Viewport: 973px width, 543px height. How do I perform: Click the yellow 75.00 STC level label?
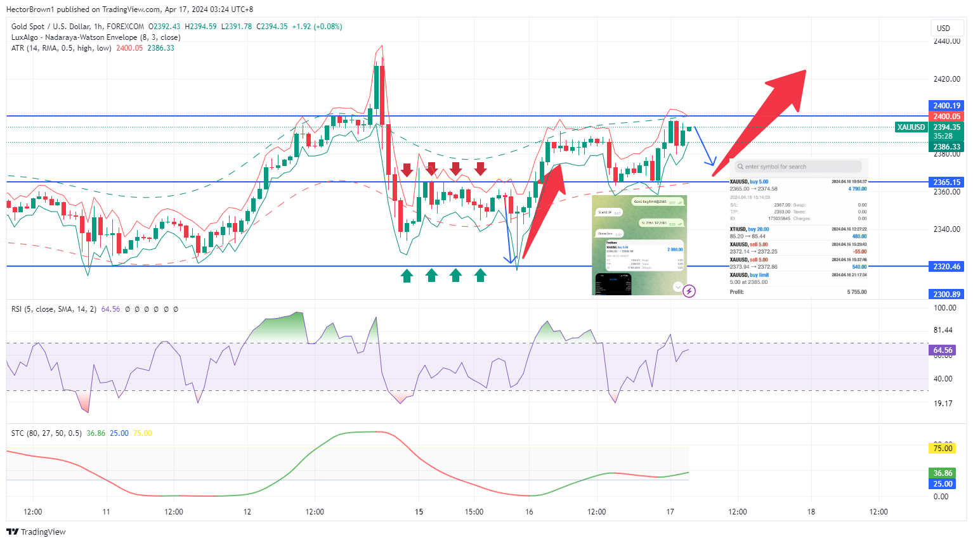943,449
